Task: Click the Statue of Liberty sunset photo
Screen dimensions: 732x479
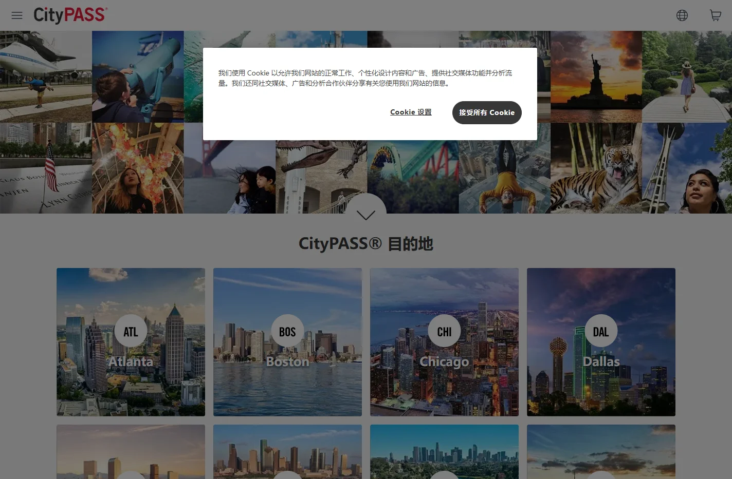Action: tap(596, 76)
